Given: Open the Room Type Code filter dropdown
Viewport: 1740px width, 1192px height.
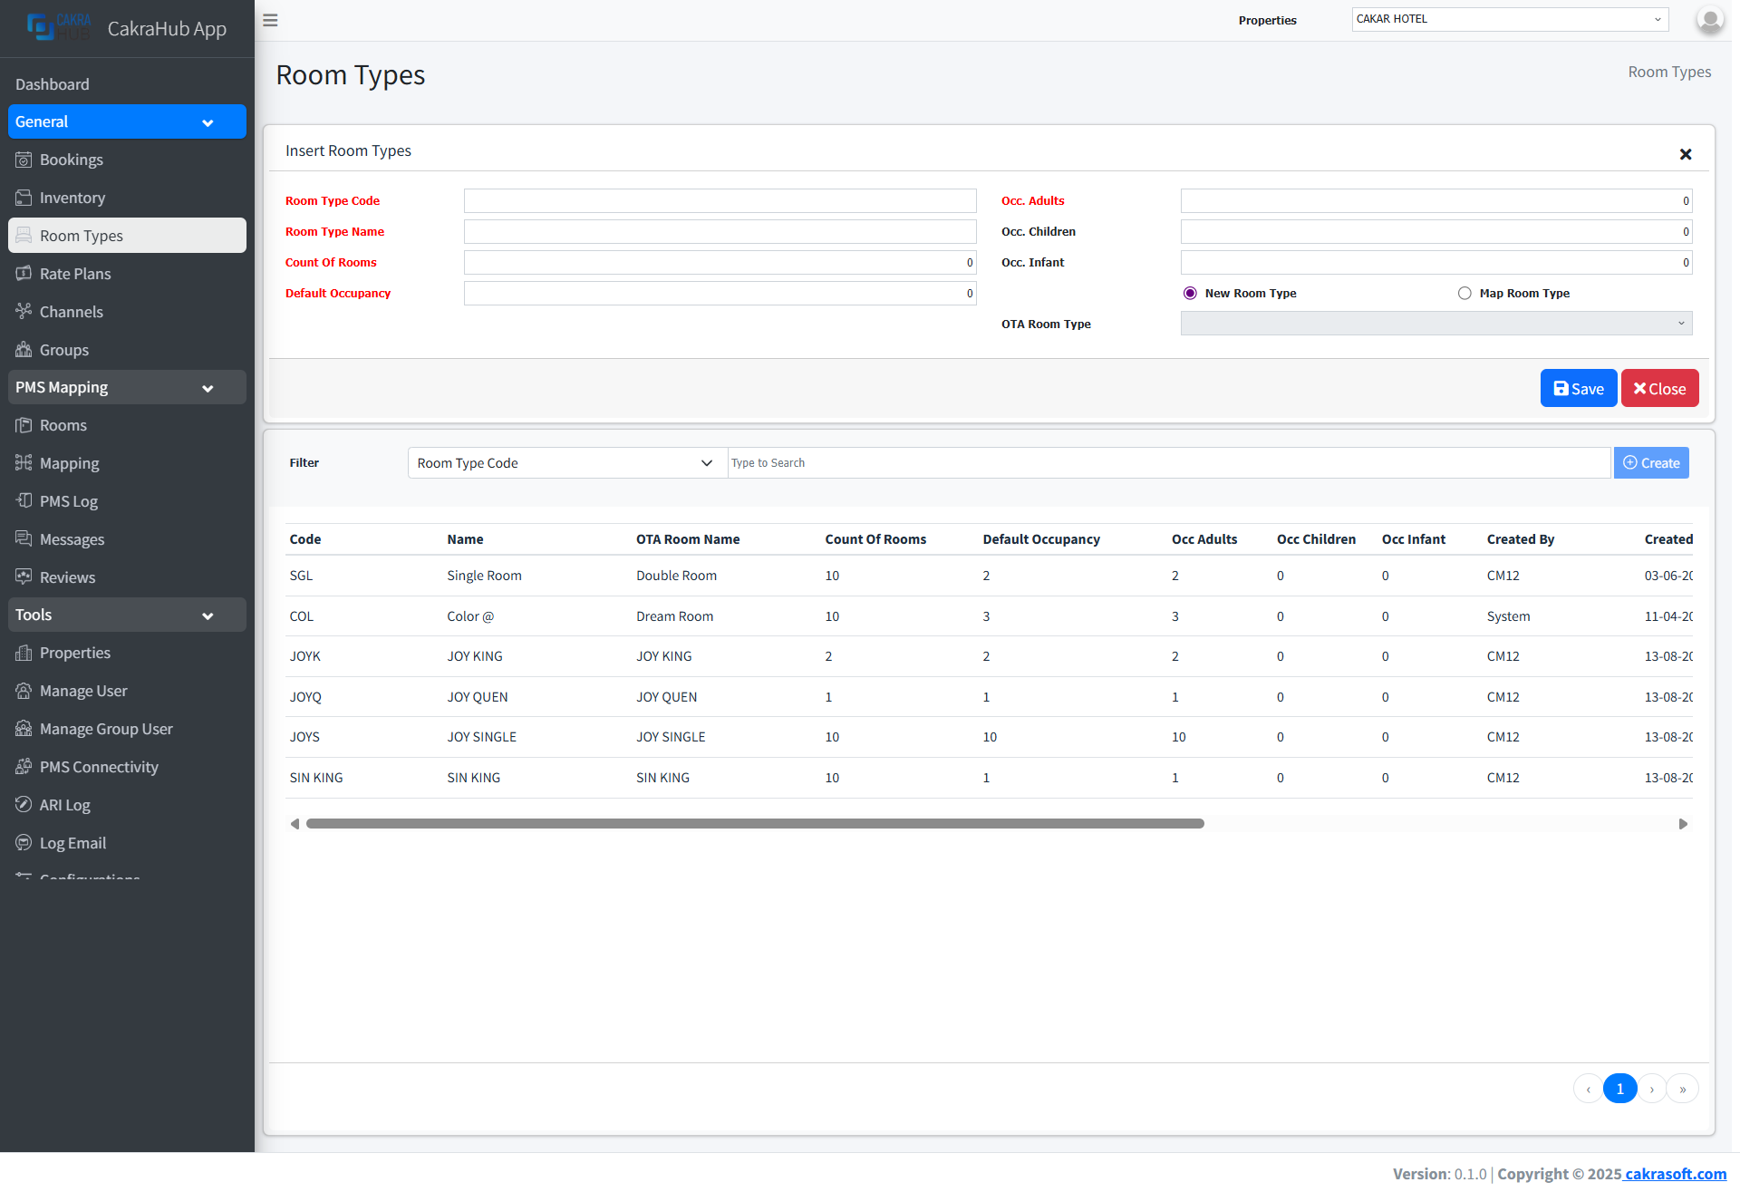Looking at the screenshot, I should 566,463.
